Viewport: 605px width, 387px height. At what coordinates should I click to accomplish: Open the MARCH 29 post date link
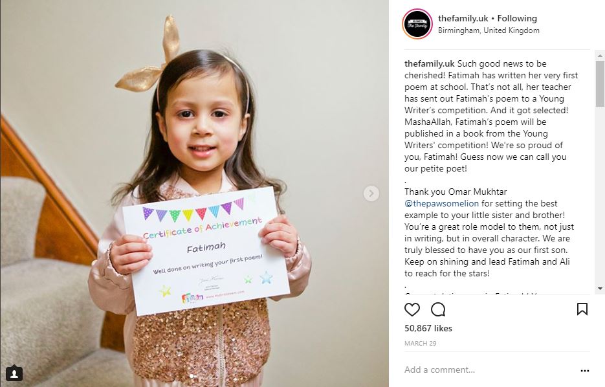pos(420,344)
